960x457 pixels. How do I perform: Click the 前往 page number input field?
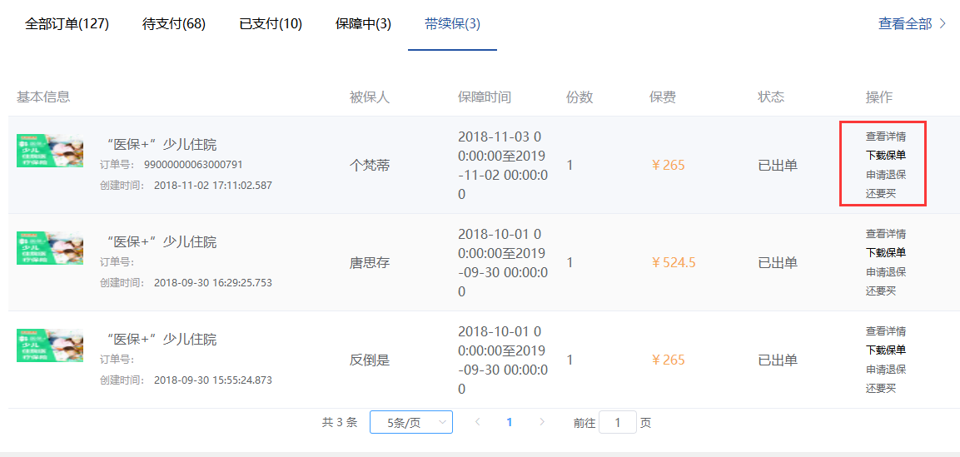click(x=617, y=422)
